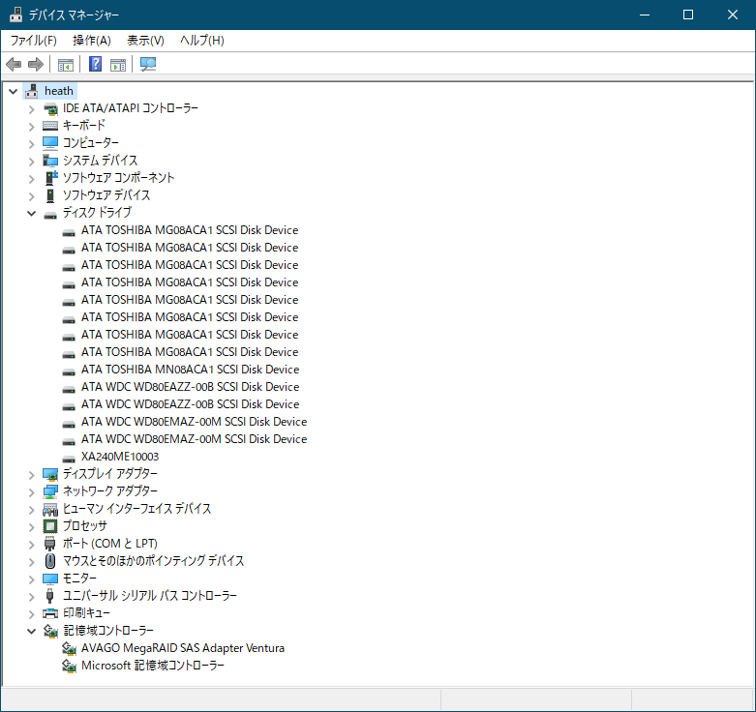Viewport: 756px width, 712px height.
Task: Click the heath computer root icon
Action: [32, 91]
